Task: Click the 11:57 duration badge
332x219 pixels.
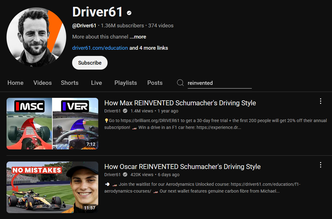Action: pyautogui.click(x=90, y=208)
